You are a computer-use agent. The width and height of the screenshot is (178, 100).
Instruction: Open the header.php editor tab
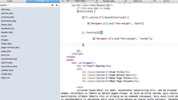[108, 1]
